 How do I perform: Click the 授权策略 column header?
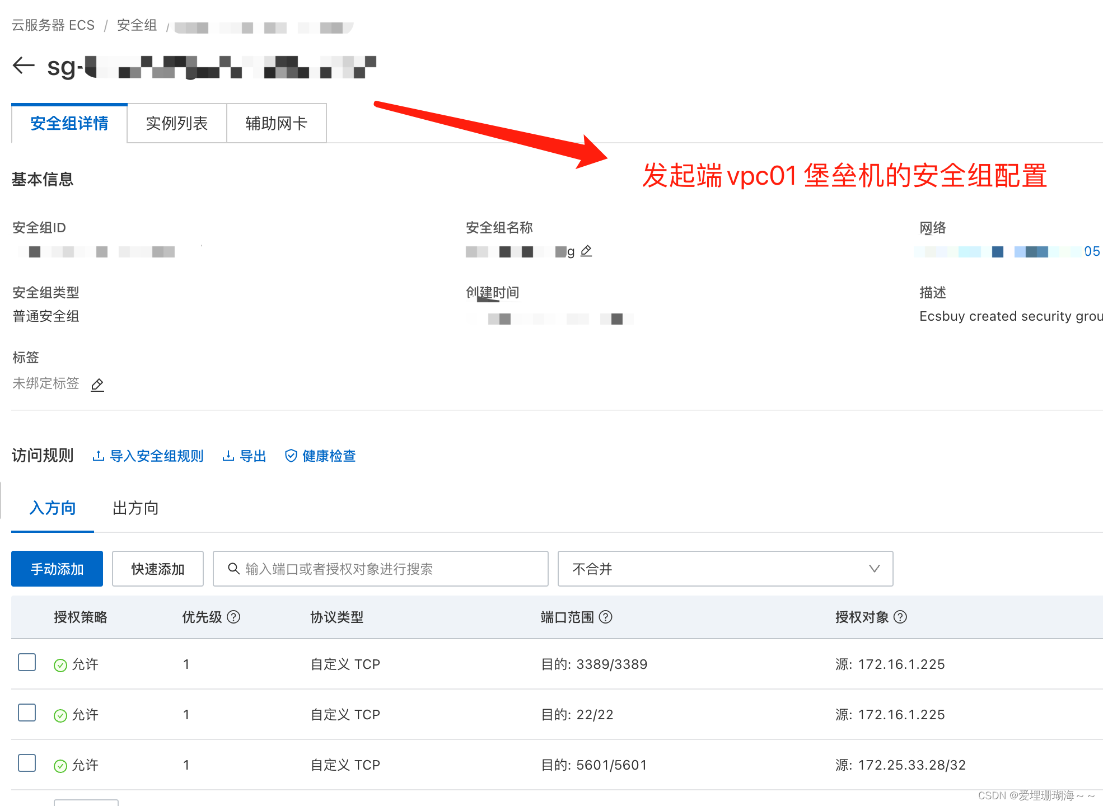81,617
